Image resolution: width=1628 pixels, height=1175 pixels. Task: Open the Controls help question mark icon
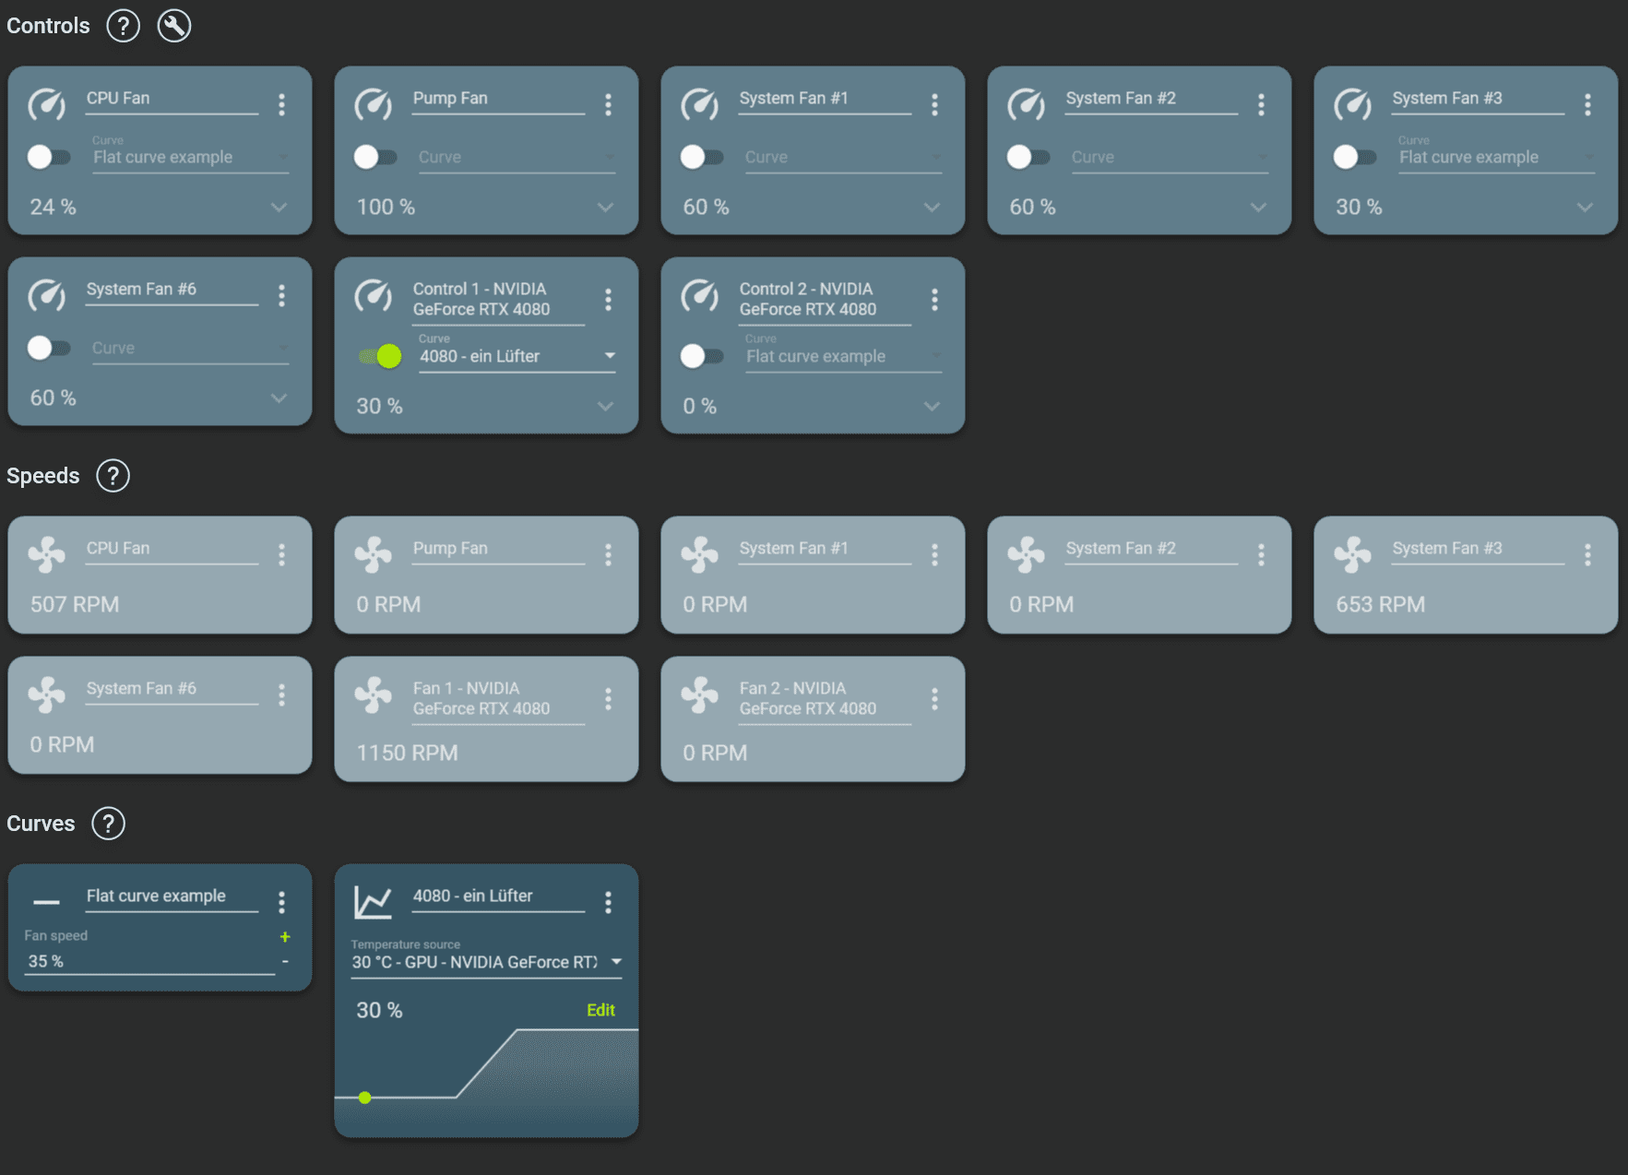point(123,26)
